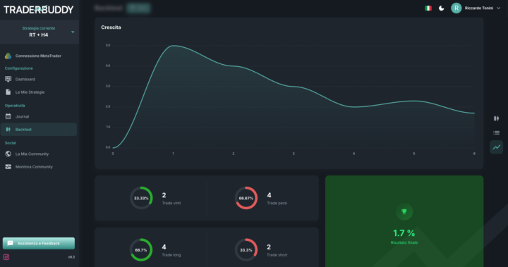Image resolution: width=508 pixels, height=267 pixels.
Task: Click the blurred Backtest breadcrumb title
Action: pyautogui.click(x=108, y=8)
